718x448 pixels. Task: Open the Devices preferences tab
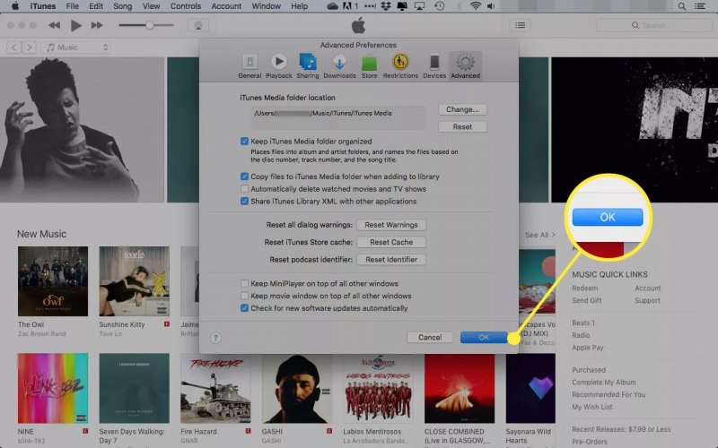tap(434, 66)
